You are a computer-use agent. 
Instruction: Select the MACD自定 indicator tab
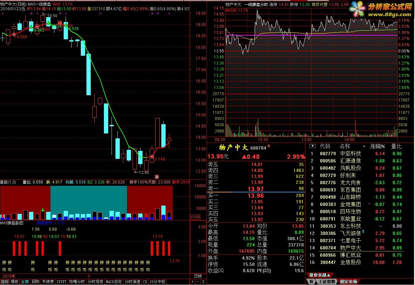pos(114,282)
